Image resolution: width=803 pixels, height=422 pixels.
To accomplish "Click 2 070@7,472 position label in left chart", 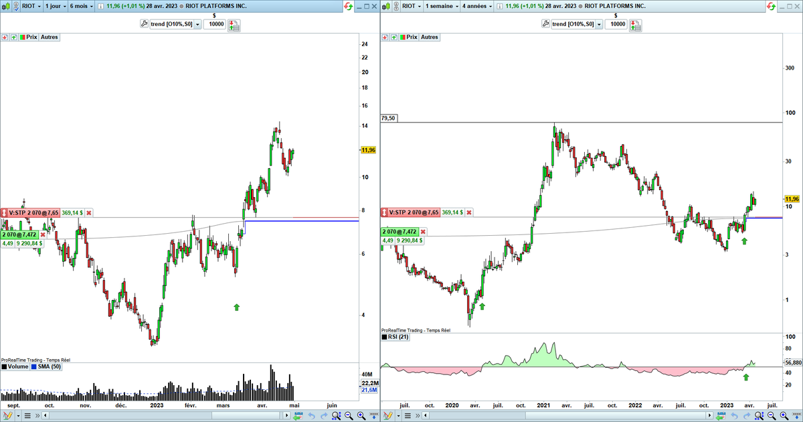I will pyautogui.click(x=19, y=234).
